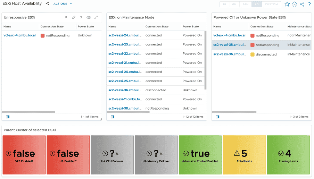Open the vcfesxi-4.cmbu.local link in Unresponsive ESXi
314x179 pixels.
click(19, 35)
